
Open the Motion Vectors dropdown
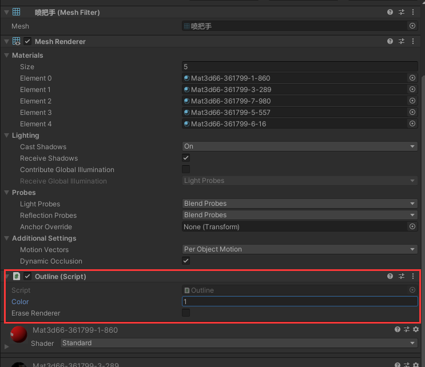pyautogui.click(x=300, y=249)
